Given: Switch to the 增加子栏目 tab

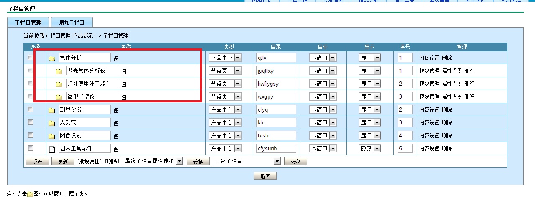Looking at the screenshot, I should tap(72, 23).
